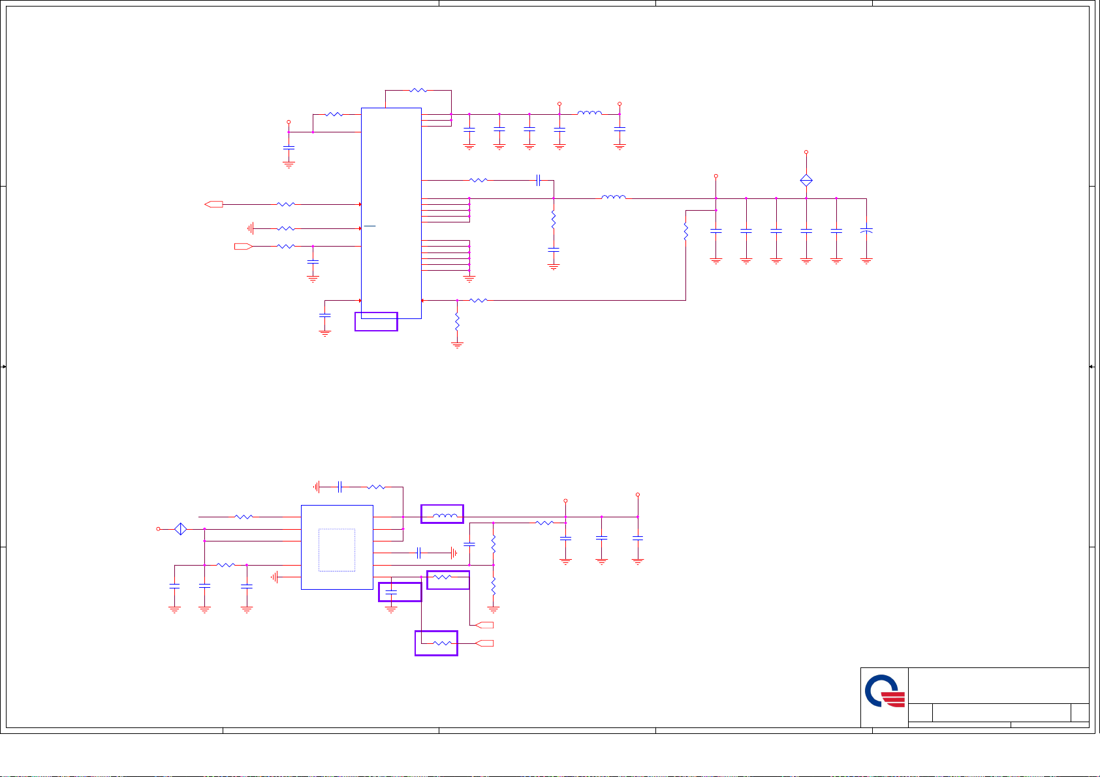Select the polarized capacitor with curved plate at far right

tap(866, 230)
